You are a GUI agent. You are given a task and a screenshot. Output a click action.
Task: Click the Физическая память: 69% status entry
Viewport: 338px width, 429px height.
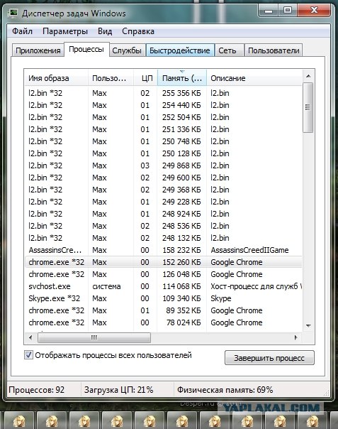225,390
